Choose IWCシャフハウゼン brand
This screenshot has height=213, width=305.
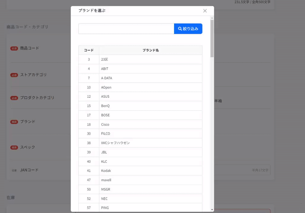click(140, 143)
